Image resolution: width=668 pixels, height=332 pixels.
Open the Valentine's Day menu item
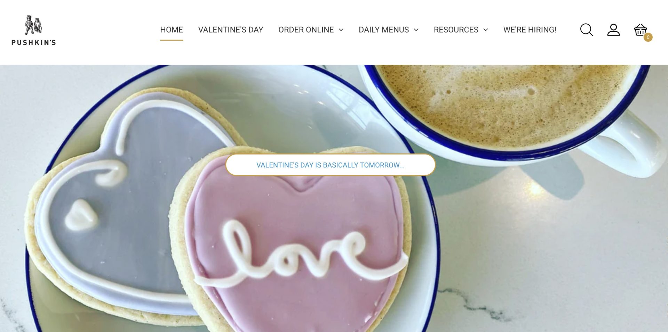click(x=231, y=30)
